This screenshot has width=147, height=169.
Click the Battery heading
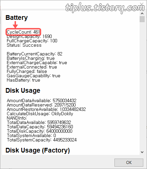tap(16, 17)
